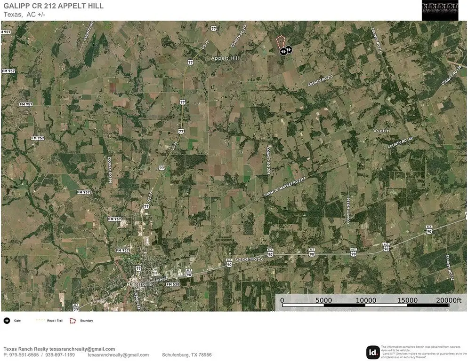Click the Good Hope place label
The width and height of the screenshot is (468, 361).
pyautogui.click(x=249, y=259)
